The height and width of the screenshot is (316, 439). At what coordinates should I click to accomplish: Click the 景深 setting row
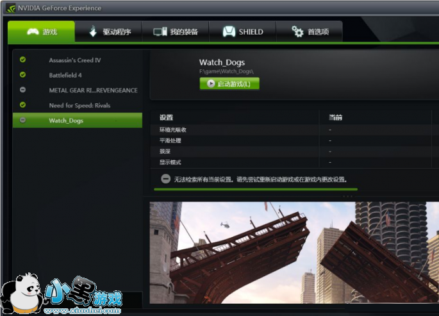click(x=295, y=151)
